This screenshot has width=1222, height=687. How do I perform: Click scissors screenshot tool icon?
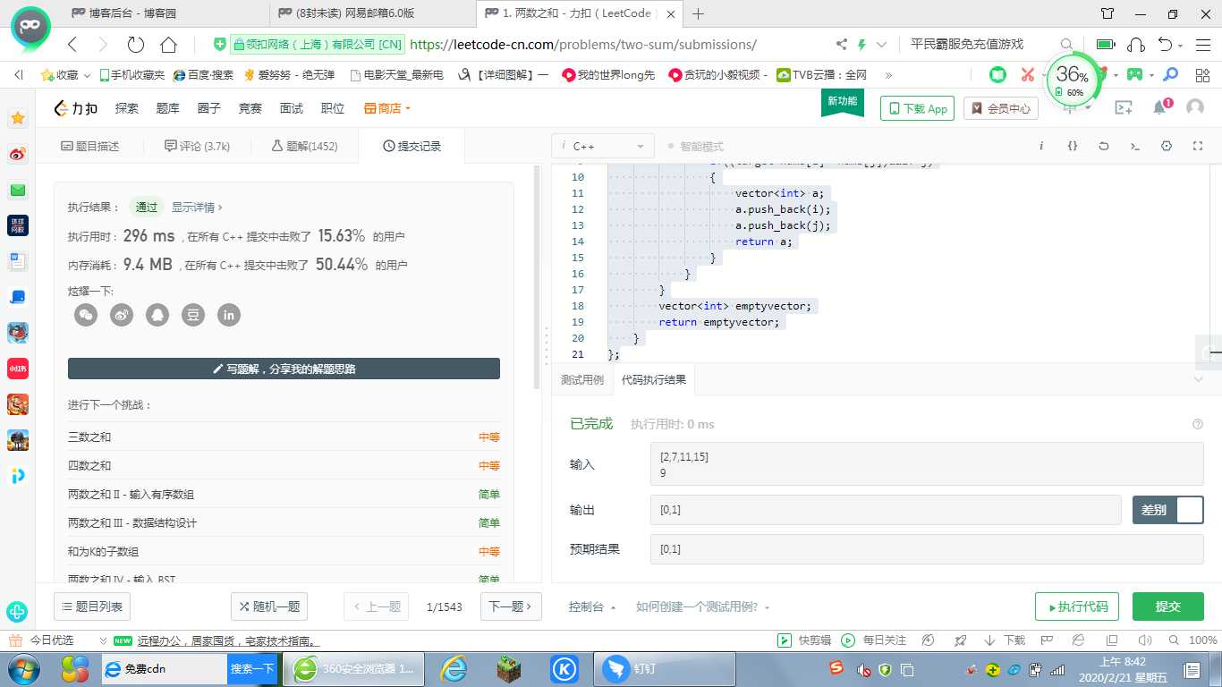tap(1027, 75)
